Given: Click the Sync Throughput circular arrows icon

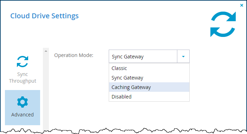Looking at the screenshot, I should coord(23,62).
